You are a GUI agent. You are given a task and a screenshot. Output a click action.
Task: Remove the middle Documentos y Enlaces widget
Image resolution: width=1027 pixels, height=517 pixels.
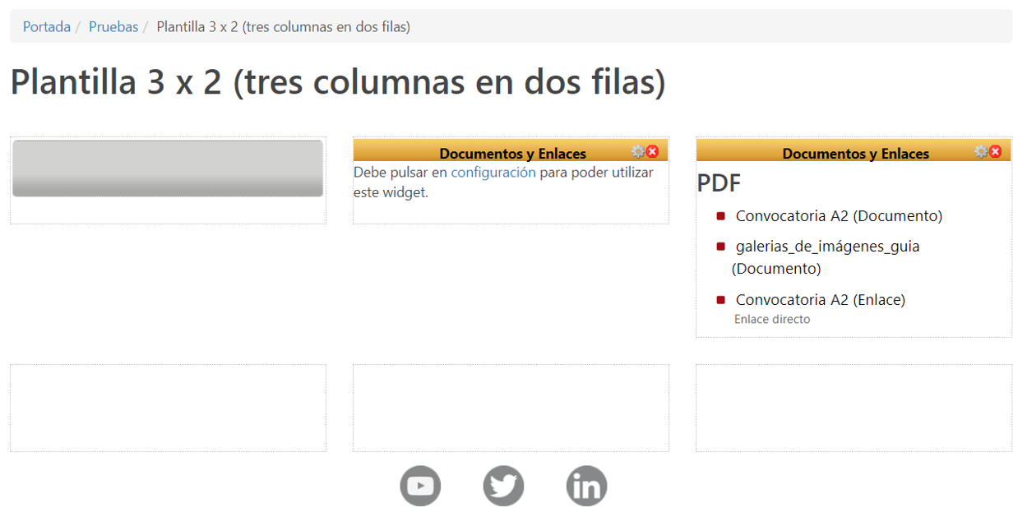pos(653,152)
